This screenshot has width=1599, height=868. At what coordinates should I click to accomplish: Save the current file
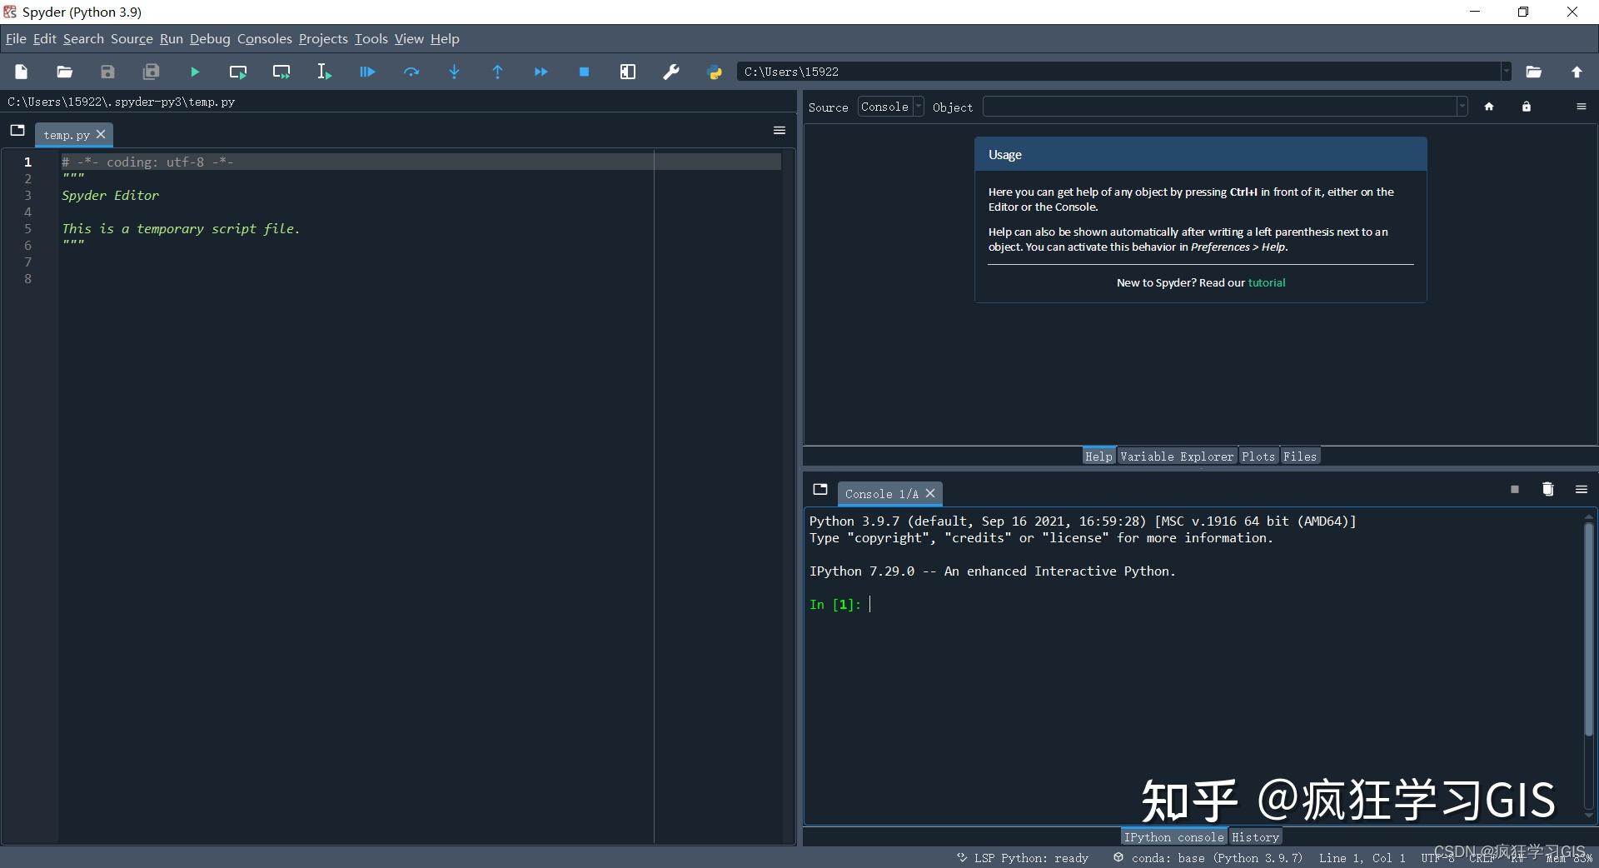(107, 72)
